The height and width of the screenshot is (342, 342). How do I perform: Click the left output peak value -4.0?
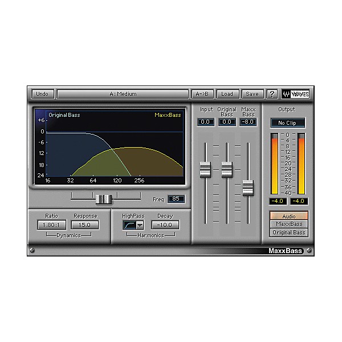tap(278, 201)
